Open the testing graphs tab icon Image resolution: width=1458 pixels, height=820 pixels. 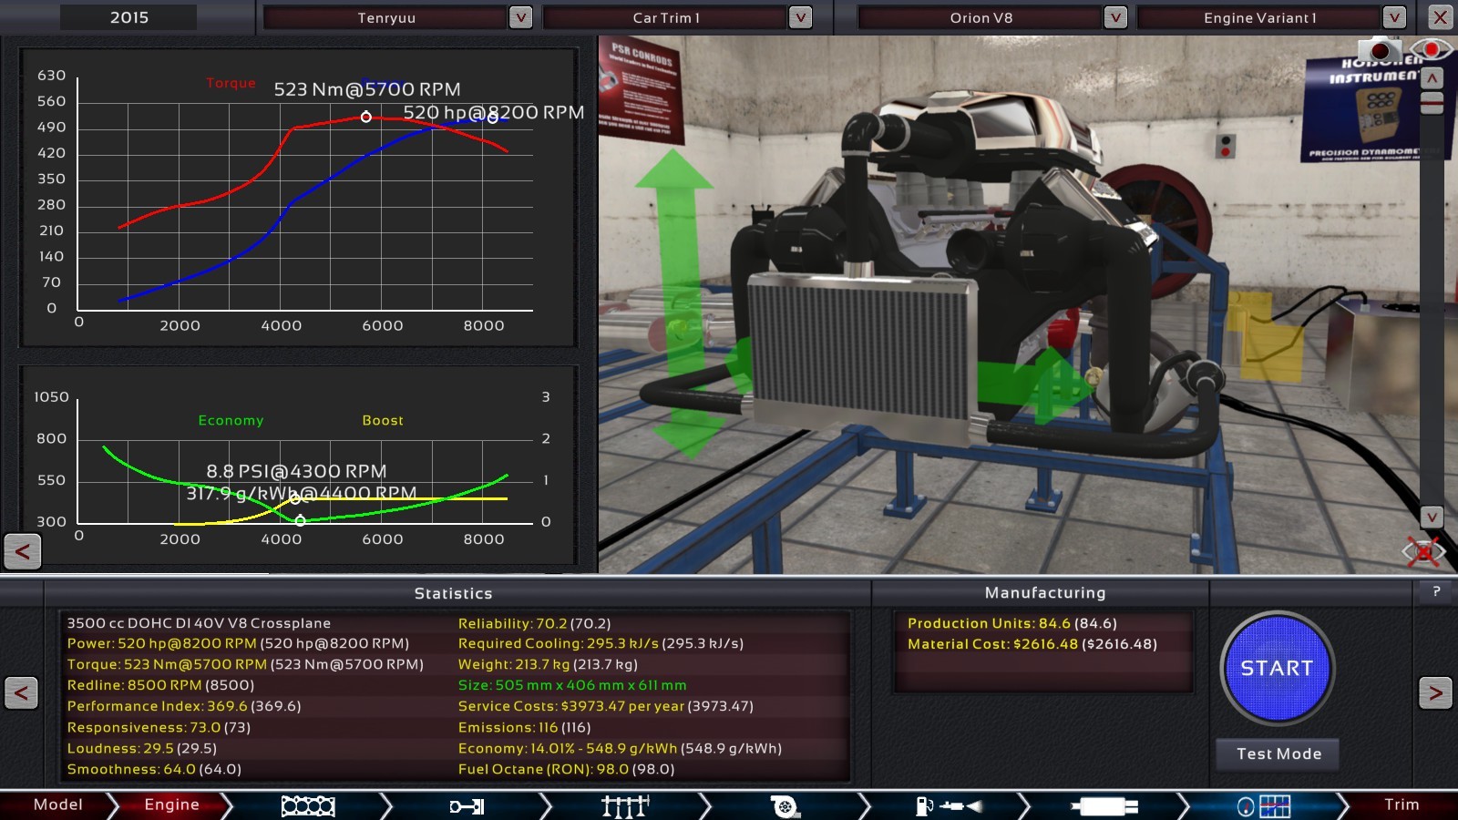1264,805
